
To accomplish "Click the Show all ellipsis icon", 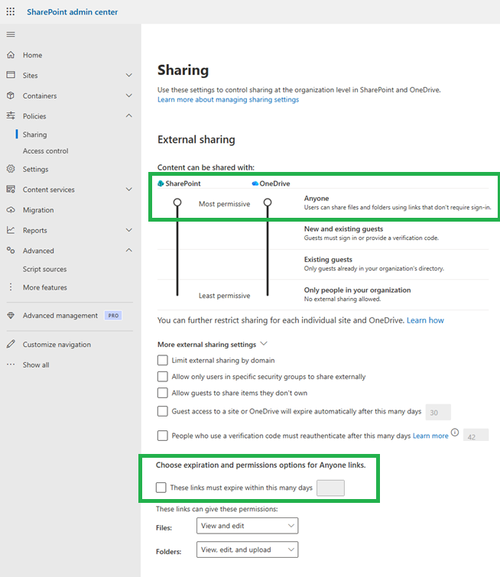I will tap(11, 365).
